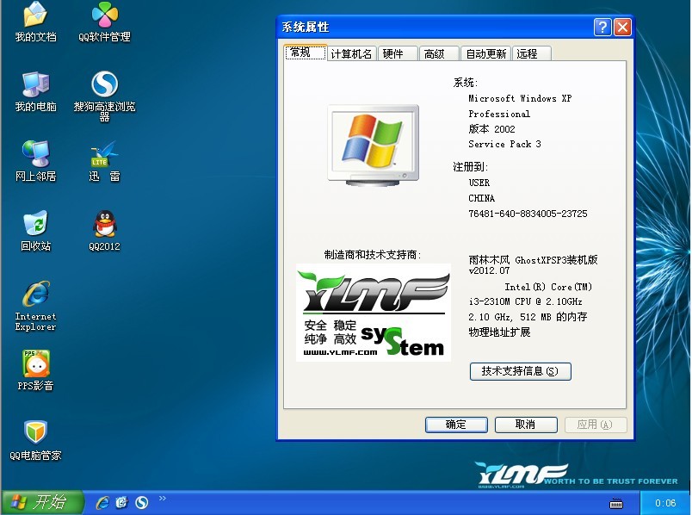Launch the QQ2012 penguin icon

105,231
